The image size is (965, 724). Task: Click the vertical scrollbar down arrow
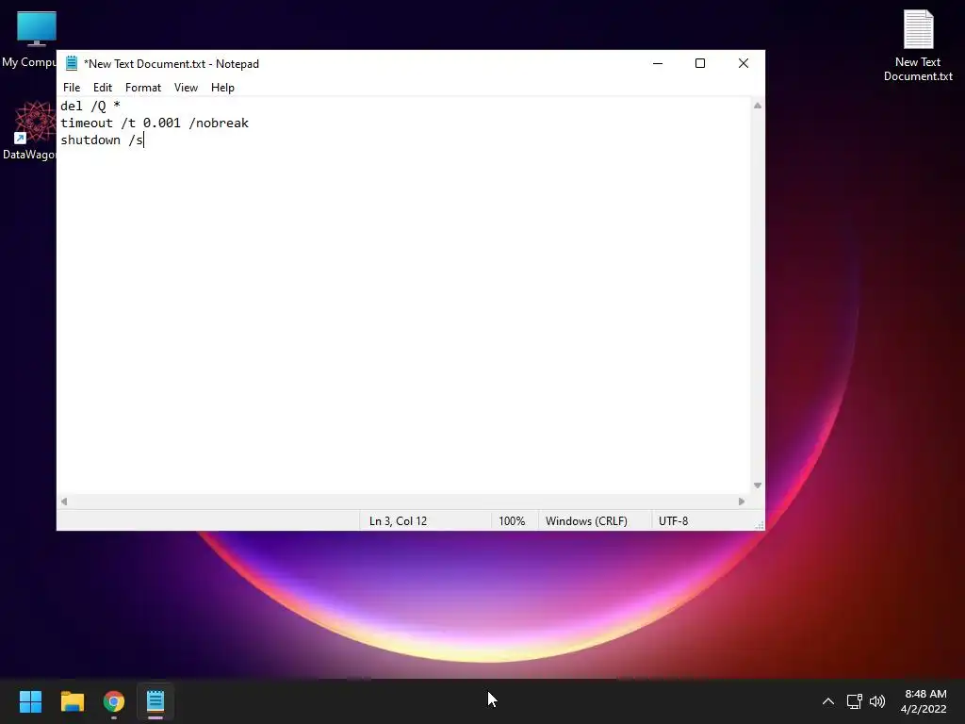coord(758,485)
